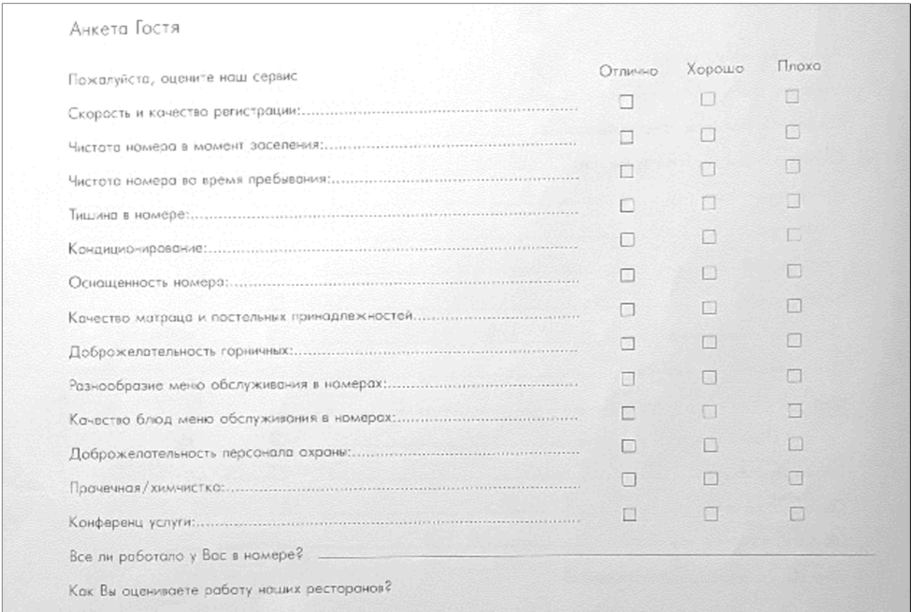This screenshot has width=911, height=612.
Task: Check Плохо for Кондиционирование
Action: click(794, 235)
